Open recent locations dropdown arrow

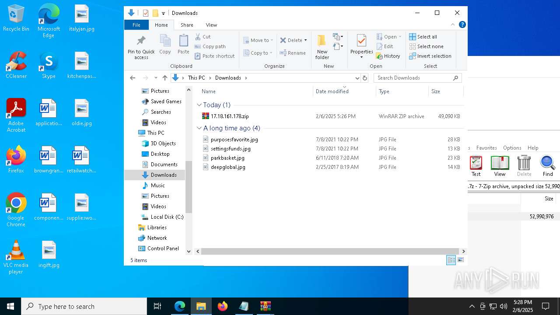(156, 78)
